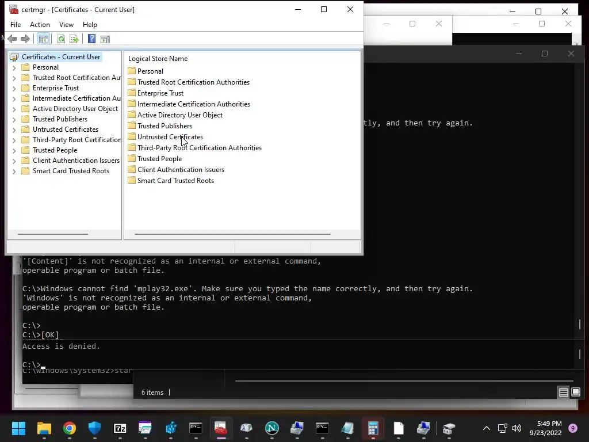
Task: Open the Help menu
Action: point(90,24)
